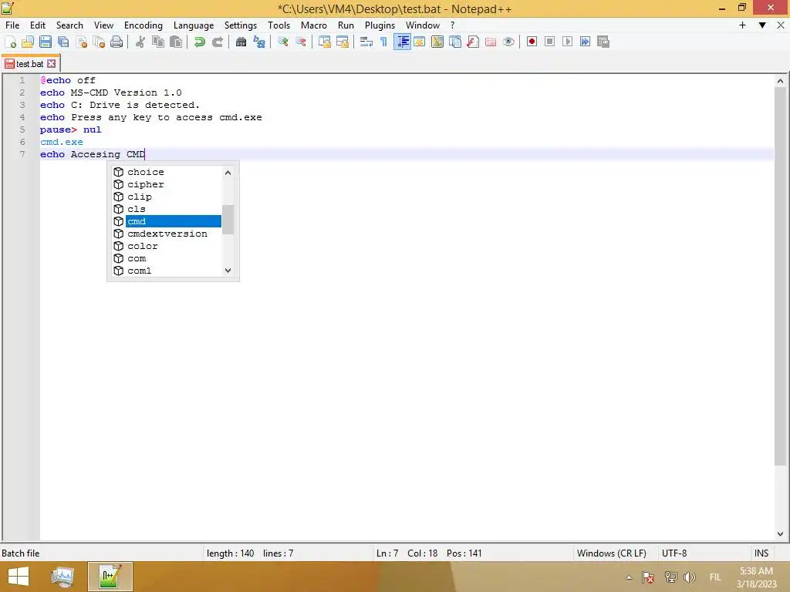790x592 pixels.
Task: Open the Replace dialog icon
Action: (x=259, y=42)
